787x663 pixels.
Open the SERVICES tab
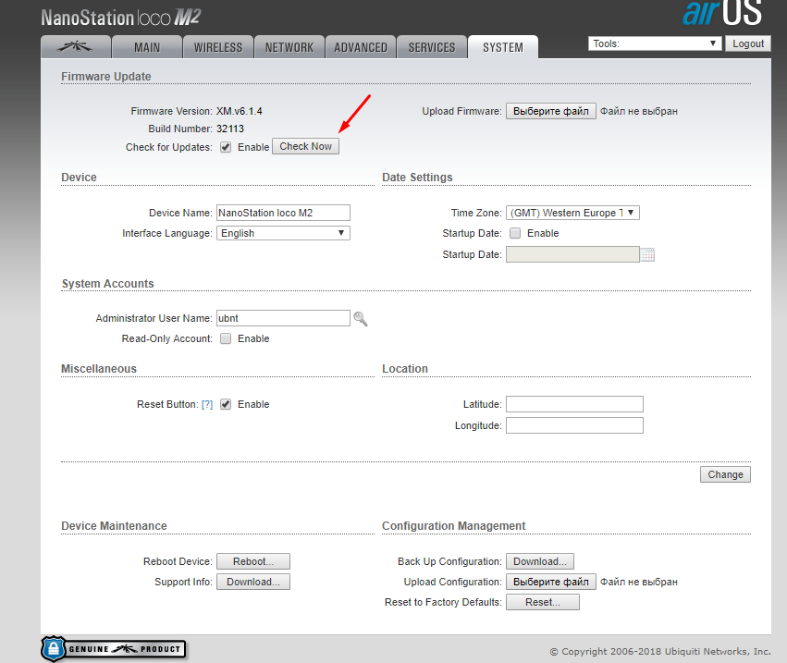coord(432,47)
